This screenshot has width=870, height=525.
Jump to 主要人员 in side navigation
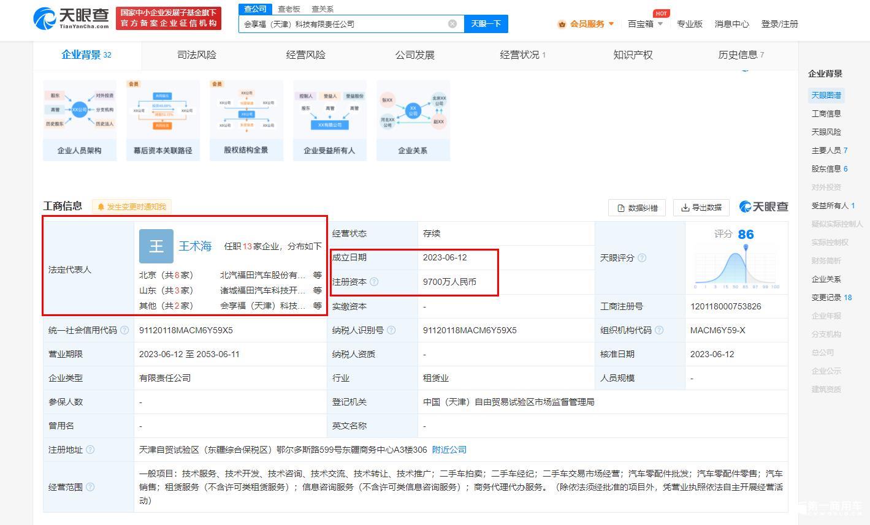click(829, 150)
